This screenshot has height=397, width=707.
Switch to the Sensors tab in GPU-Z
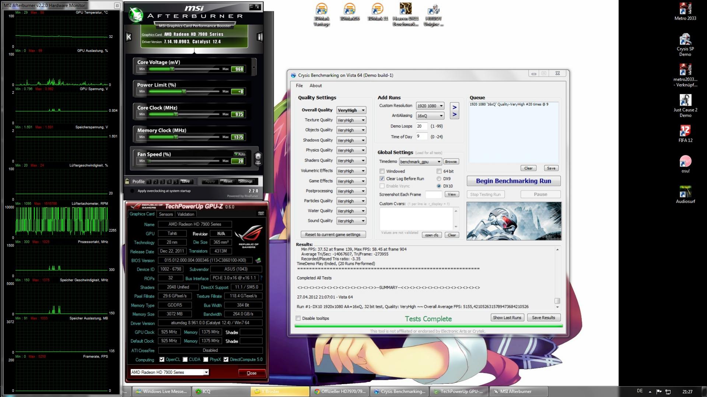click(x=166, y=214)
